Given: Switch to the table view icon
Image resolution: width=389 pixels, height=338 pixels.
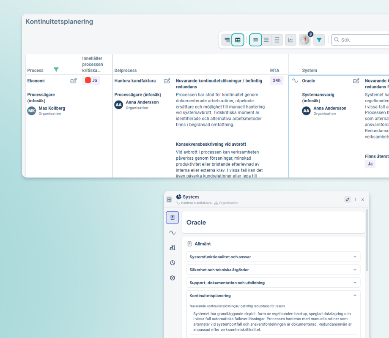Looking at the screenshot, I should coord(238,40).
